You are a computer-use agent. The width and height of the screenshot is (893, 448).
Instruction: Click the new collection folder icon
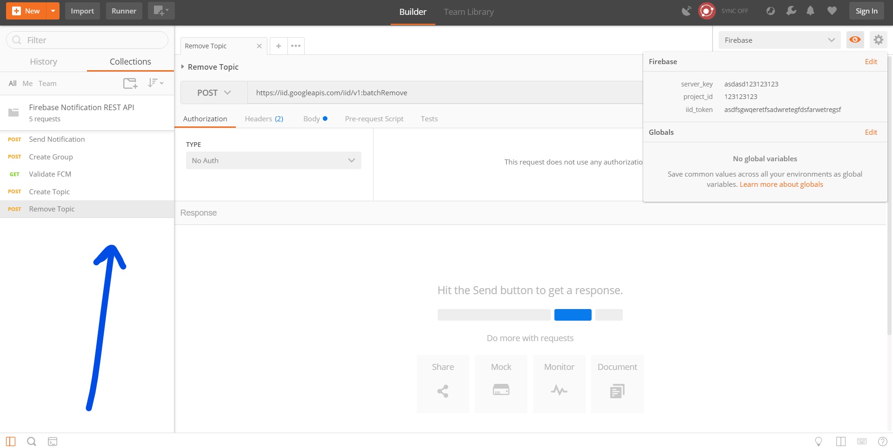(130, 83)
